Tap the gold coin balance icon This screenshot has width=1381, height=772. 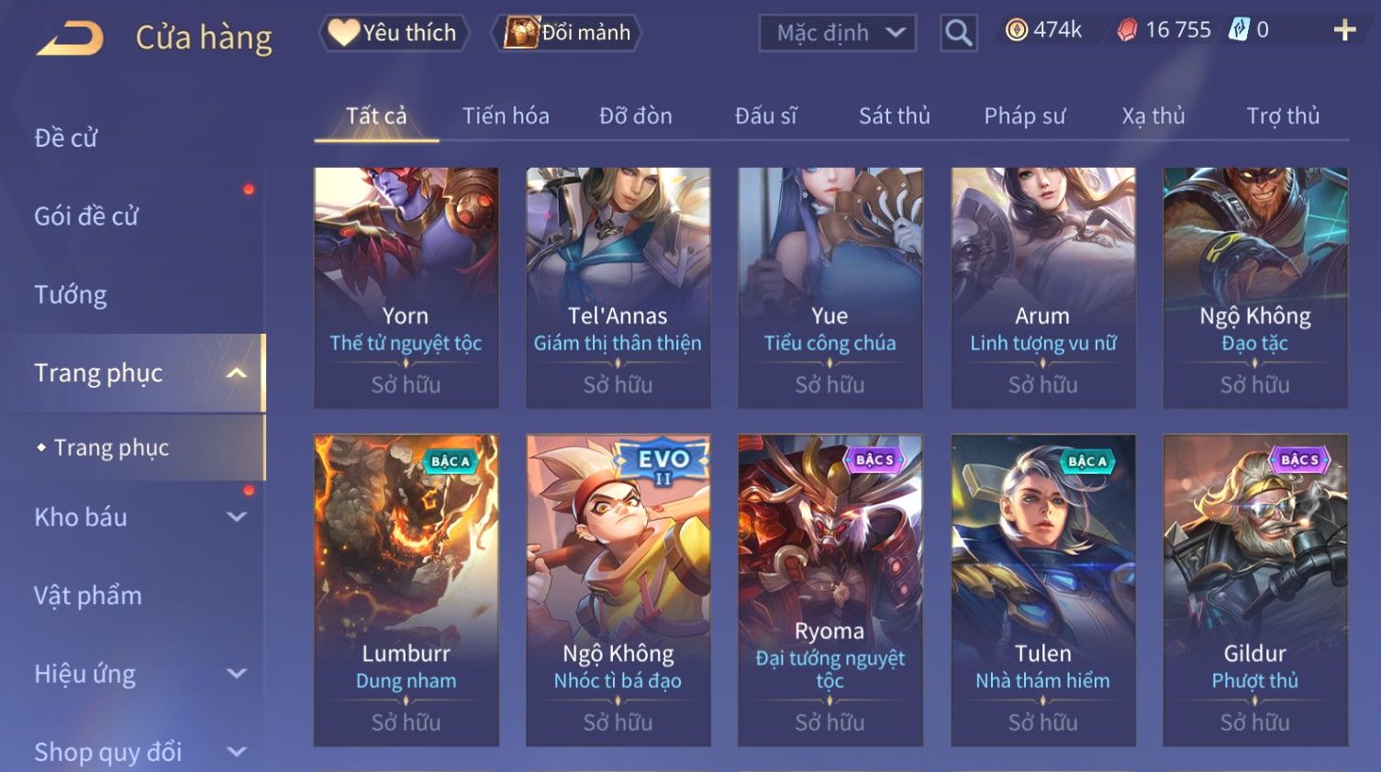click(1016, 30)
